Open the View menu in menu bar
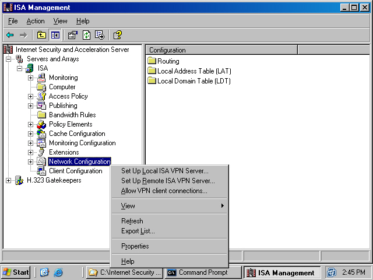Viewport: 373px width, 280px height. point(60,21)
